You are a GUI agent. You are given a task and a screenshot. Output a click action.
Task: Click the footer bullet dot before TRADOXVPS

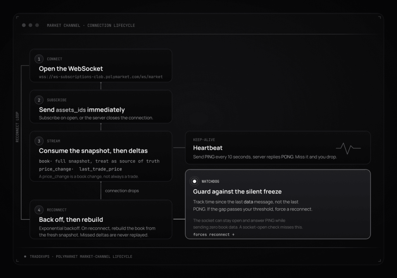pos(25,256)
